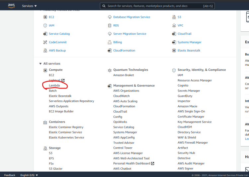249x177 pixels.
Task: Open the Billing link
Action: (118, 42)
